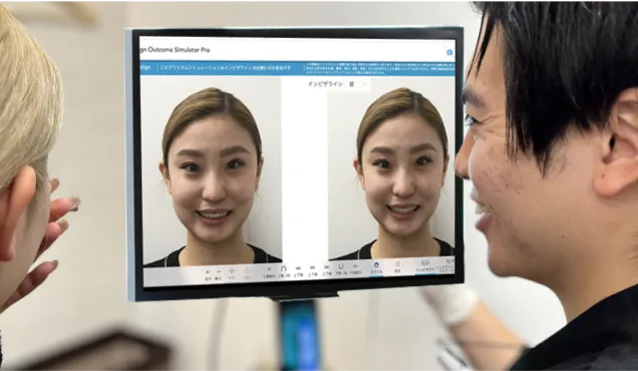The width and height of the screenshot is (638, 371).
Task: Select the zoom in (拡大) tool
Action: coord(207,274)
